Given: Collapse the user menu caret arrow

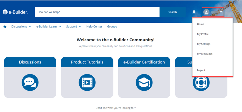Looking at the screenshot, I should pyautogui.click(x=221, y=12).
